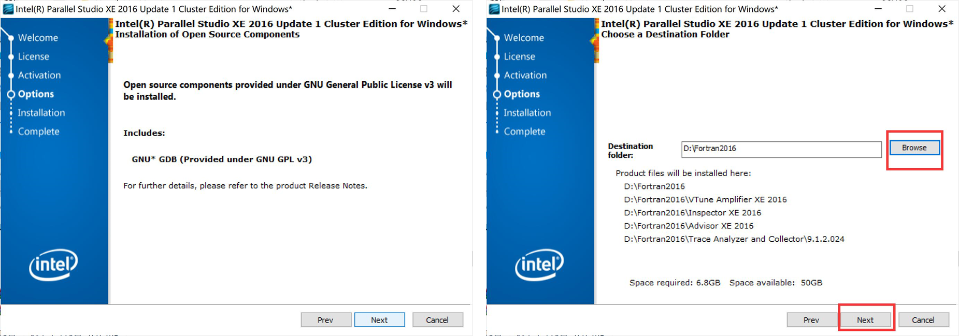
Task: Select Options step in Destination Folder sidebar
Action: click(x=522, y=94)
